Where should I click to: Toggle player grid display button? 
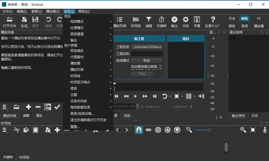click(x=188, y=96)
